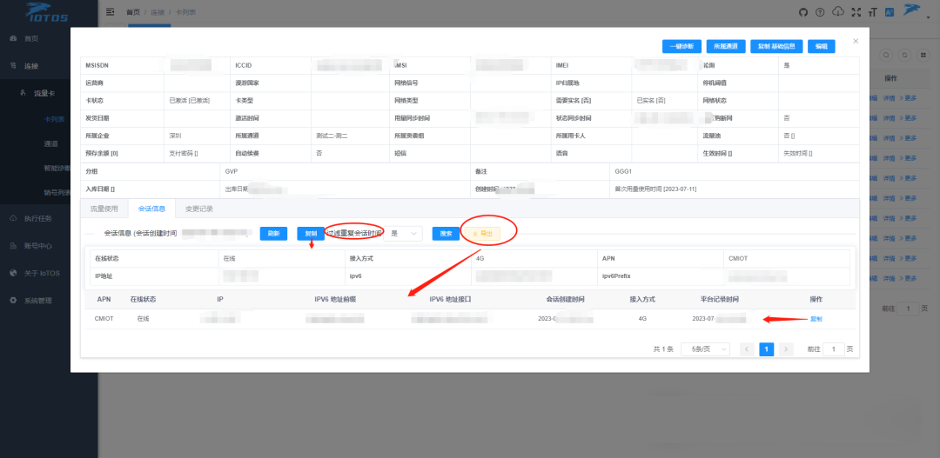Click the IPV6 地址接口 column header
The image size is (940, 458).
(450, 299)
